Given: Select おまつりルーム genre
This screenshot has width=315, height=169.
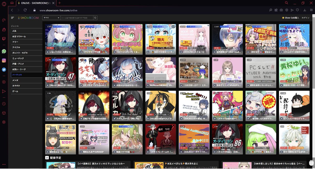Looking at the screenshot, I should coord(27,36).
